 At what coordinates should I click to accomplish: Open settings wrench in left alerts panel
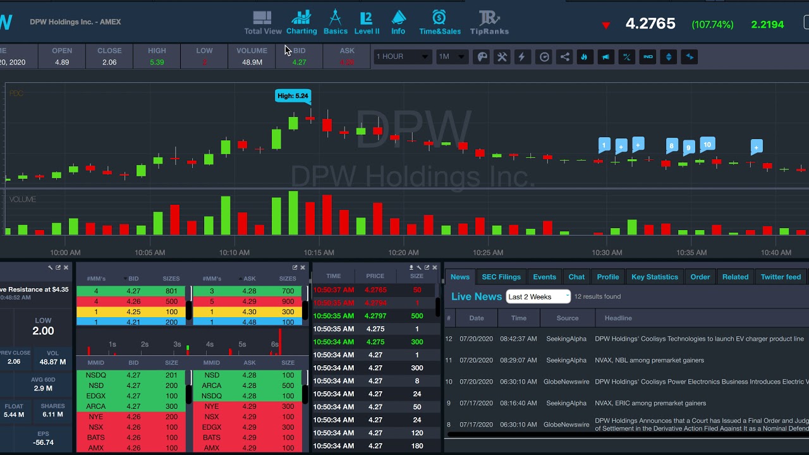point(51,268)
